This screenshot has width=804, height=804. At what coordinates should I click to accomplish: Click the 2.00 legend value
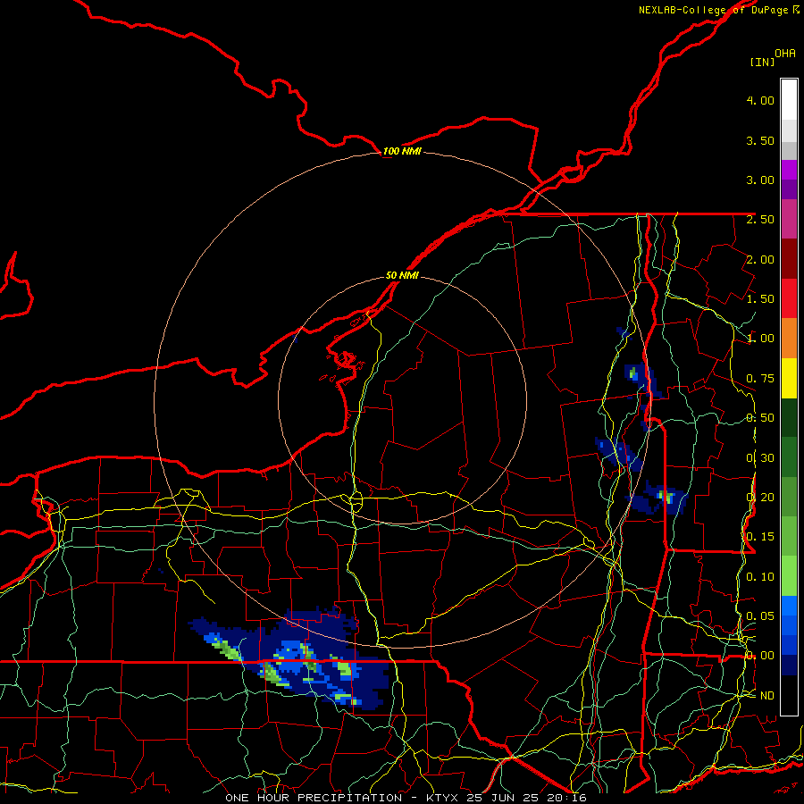760,259
